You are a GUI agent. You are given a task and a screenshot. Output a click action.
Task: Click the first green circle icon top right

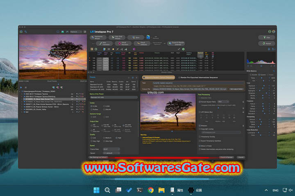[270, 31]
